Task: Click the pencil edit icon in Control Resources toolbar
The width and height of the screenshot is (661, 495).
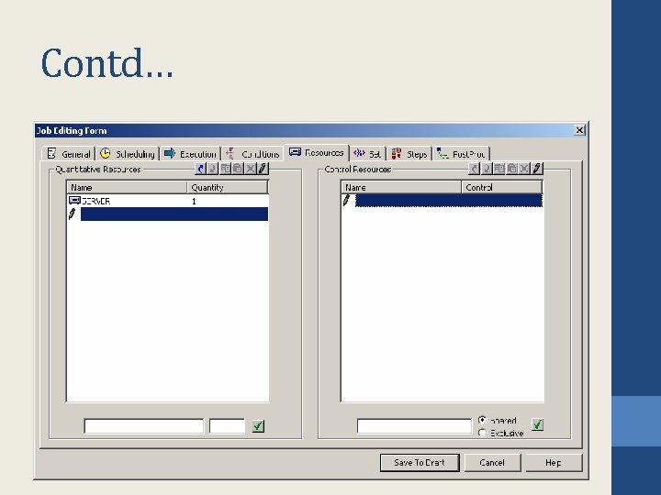Action: click(x=537, y=169)
